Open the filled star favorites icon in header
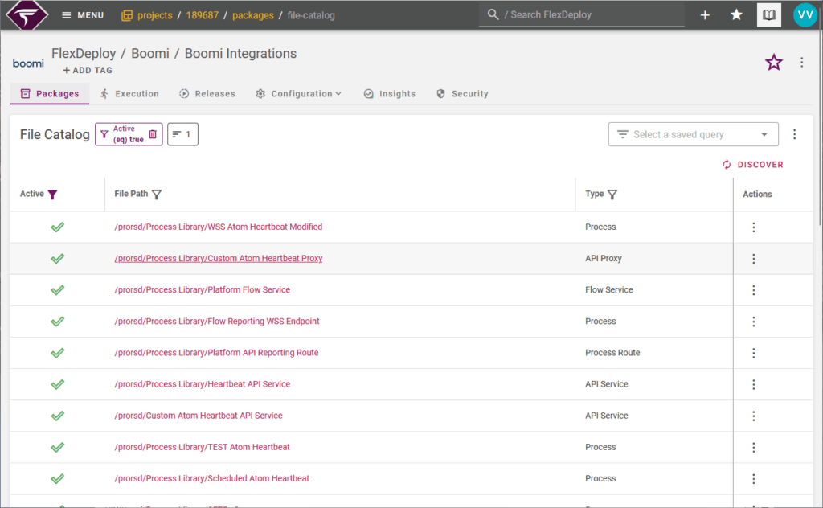Screen dimensions: 823x508 click(736, 14)
